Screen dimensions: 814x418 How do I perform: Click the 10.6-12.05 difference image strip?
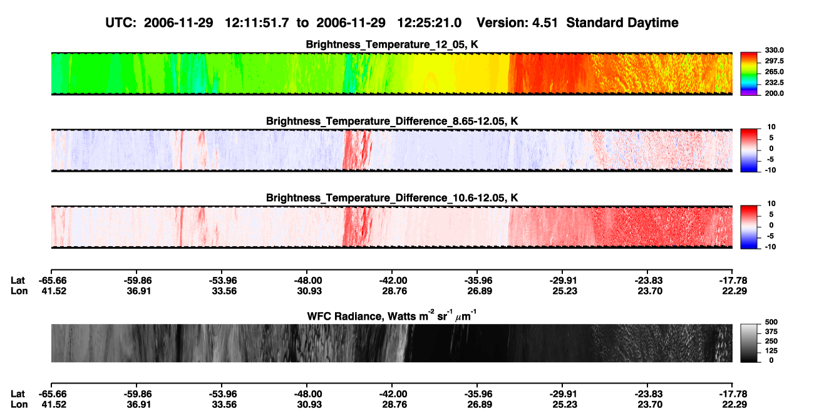pos(392,227)
